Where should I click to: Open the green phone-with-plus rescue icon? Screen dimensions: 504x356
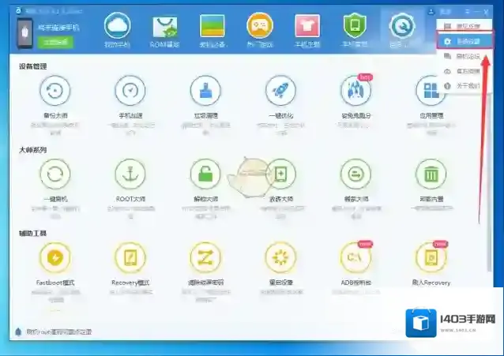click(280, 174)
